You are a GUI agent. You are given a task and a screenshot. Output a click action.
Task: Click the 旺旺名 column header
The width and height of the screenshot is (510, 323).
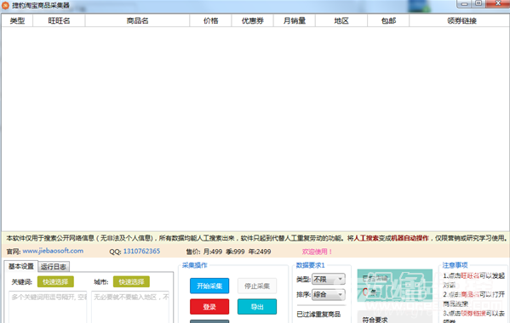coord(59,20)
